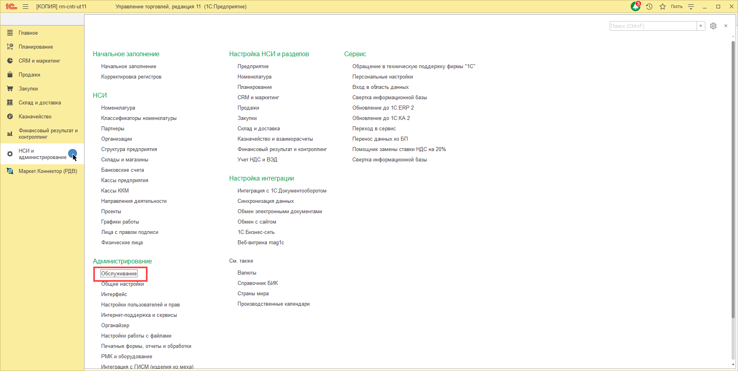
Task: Open Помощник замены ставки НДС на 20%
Action: (399, 149)
